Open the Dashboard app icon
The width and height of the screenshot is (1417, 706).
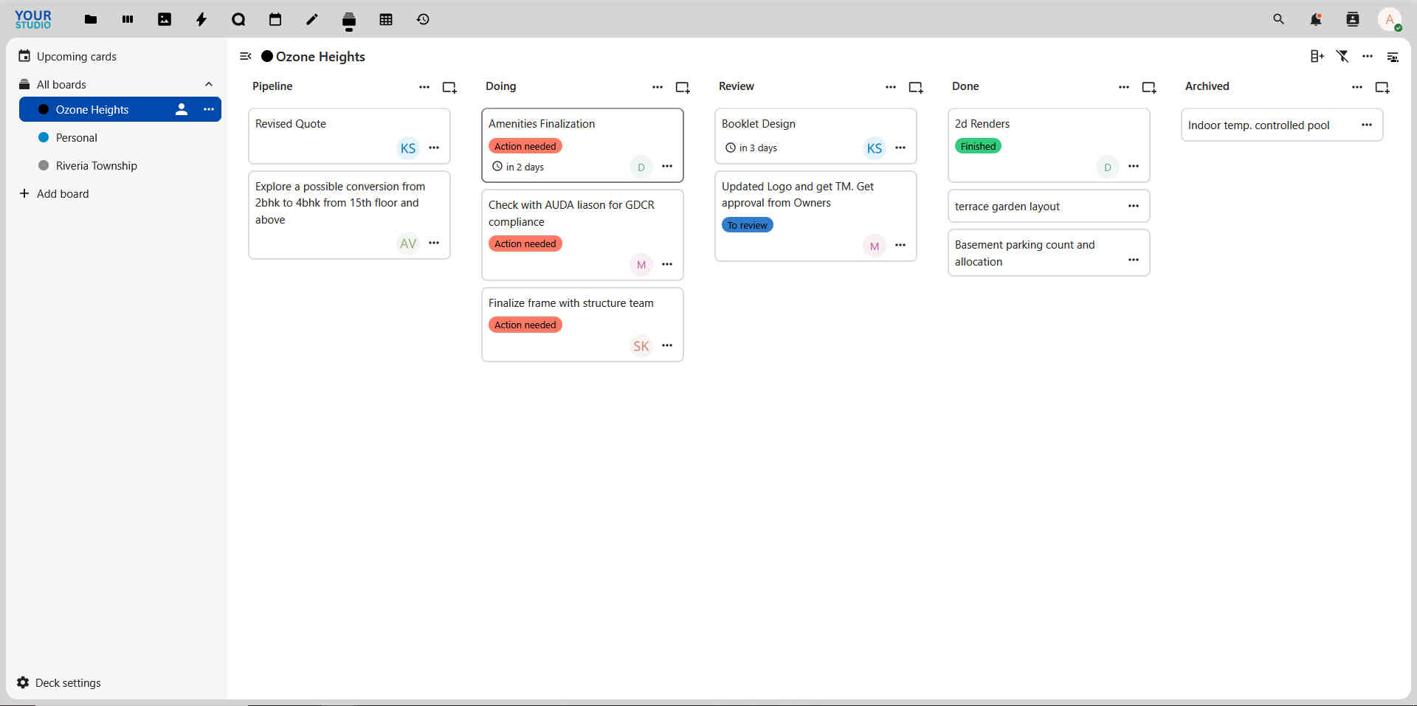coord(128,20)
